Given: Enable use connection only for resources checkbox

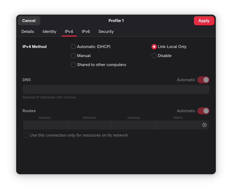Looking at the screenshot, I should pos(26,135).
